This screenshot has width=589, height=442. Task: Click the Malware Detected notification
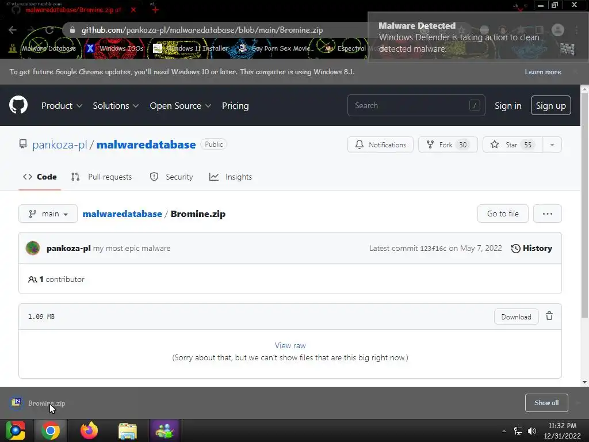pyautogui.click(x=477, y=37)
